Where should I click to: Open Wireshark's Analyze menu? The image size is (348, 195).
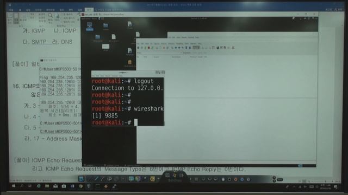pos(164,44)
